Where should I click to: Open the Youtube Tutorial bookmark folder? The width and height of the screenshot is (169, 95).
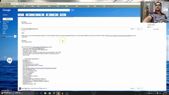43,6
